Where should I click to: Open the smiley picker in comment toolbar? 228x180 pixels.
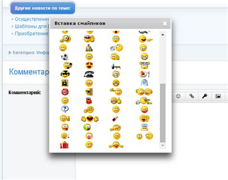[x=178, y=96]
